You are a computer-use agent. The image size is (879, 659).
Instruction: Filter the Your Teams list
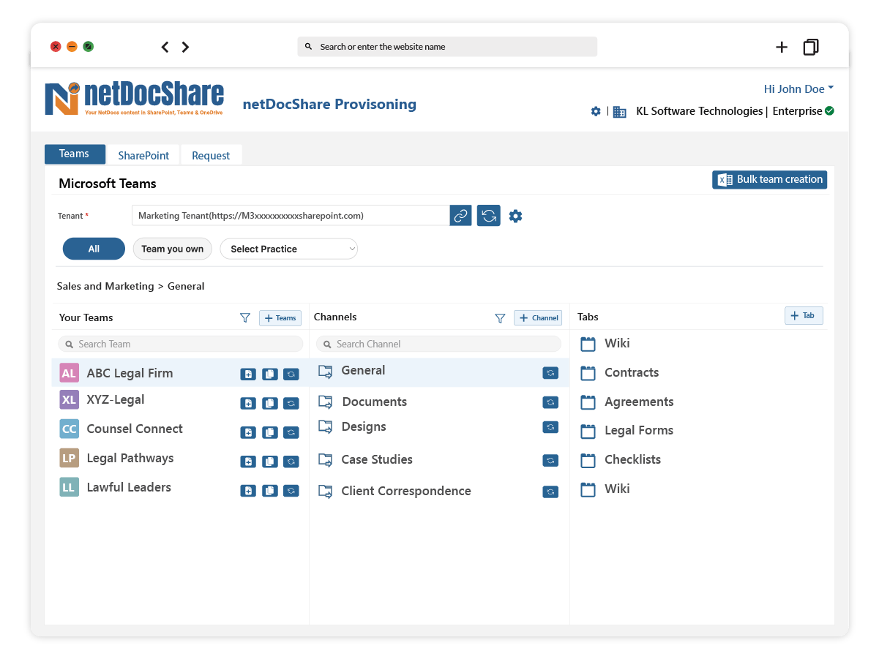click(245, 317)
